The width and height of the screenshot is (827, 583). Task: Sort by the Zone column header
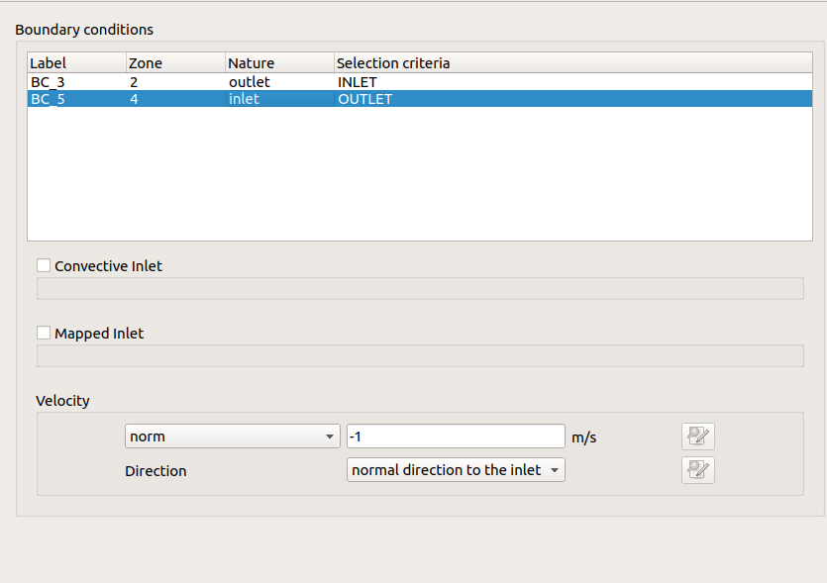[x=175, y=63]
